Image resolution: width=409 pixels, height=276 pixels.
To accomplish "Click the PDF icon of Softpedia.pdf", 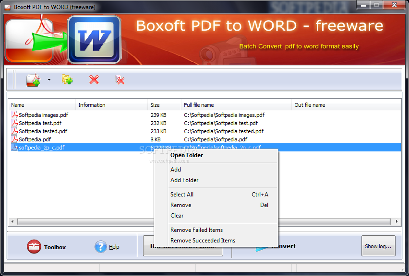I will (x=14, y=139).
